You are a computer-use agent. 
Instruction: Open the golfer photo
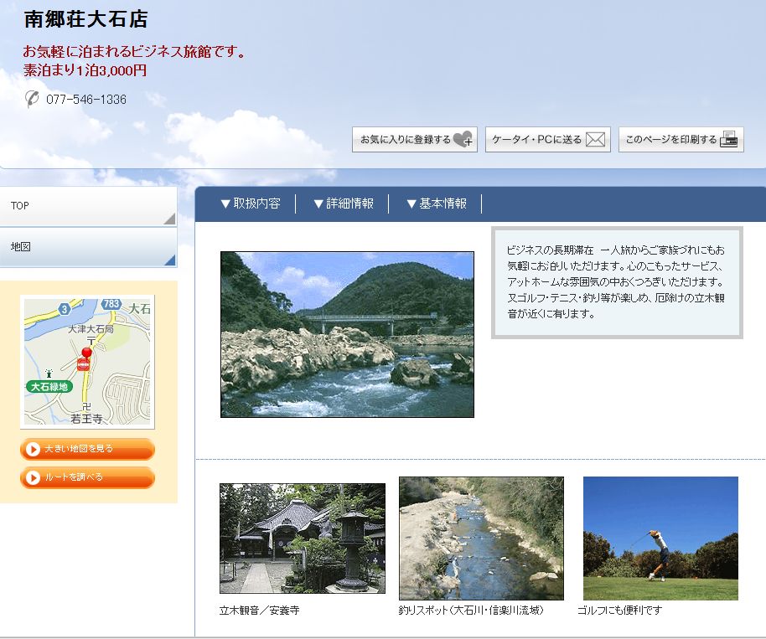tap(660, 539)
